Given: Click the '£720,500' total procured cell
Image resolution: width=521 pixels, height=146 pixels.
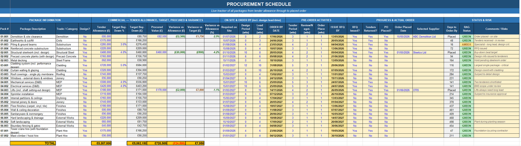Looking at the screenshot, I should click(x=157, y=143).
